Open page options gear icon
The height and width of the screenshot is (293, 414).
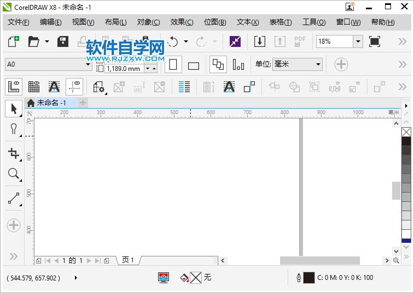(x=100, y=87)
